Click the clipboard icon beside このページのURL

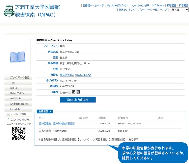tap(8, 119)
